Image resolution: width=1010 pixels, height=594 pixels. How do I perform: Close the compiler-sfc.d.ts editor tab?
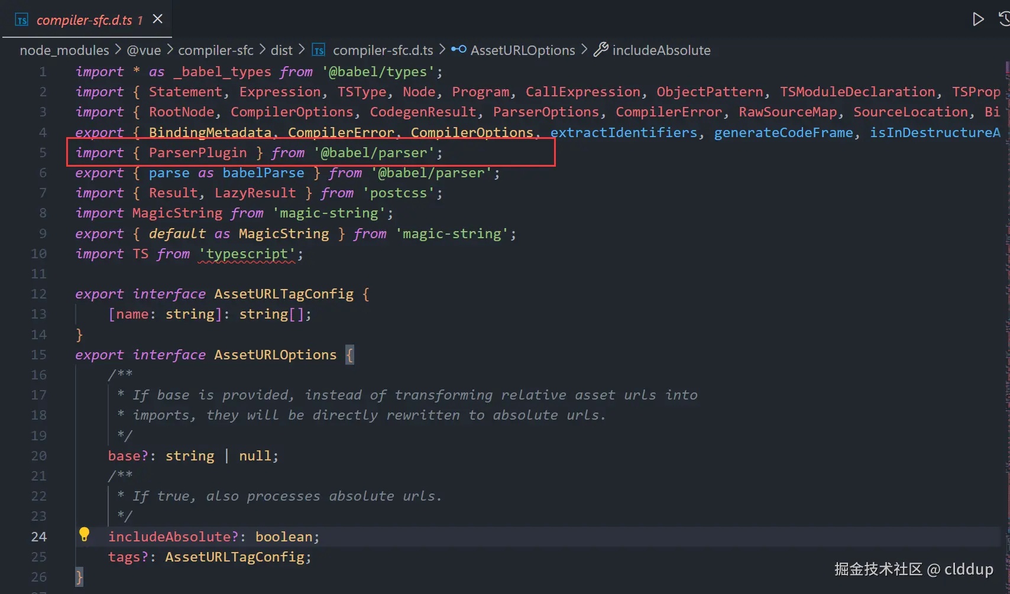coord(158,19)
